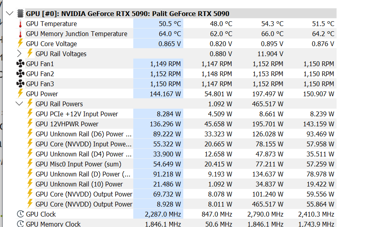Screen dimensions: 365x227
Task: Click the fan icon for GPU Fan3
Action: point(20,83)
